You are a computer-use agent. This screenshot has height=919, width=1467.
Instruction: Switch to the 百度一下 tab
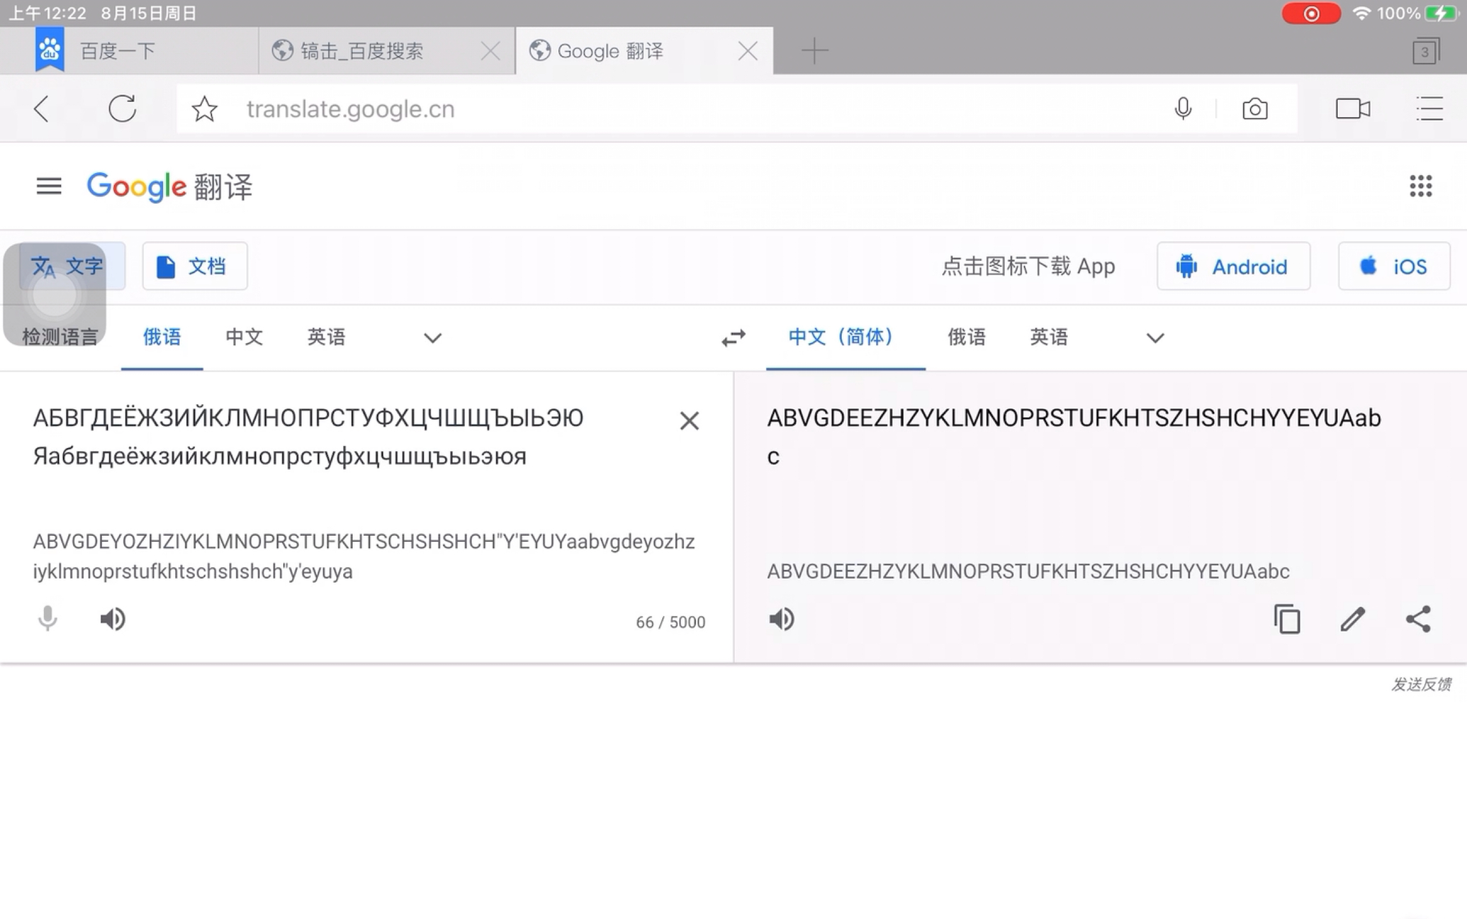coord(129,50)
